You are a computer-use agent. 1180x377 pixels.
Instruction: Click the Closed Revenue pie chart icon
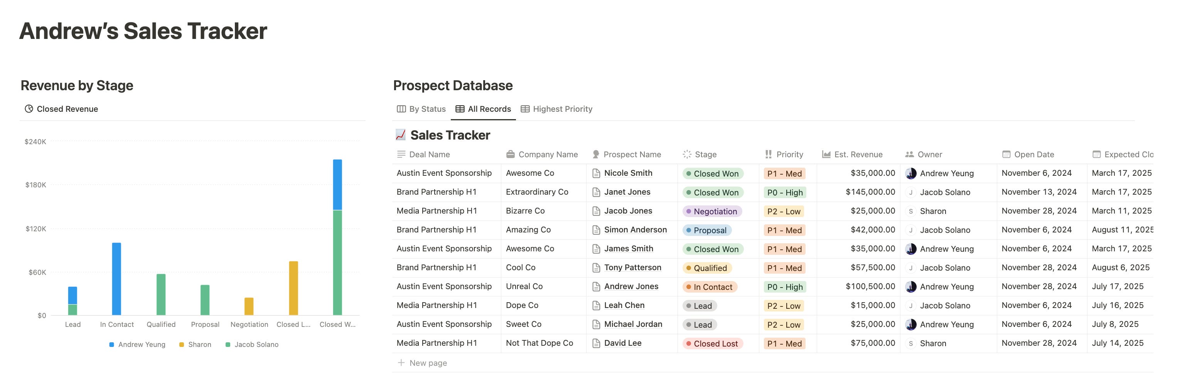(x=29, y=109)
